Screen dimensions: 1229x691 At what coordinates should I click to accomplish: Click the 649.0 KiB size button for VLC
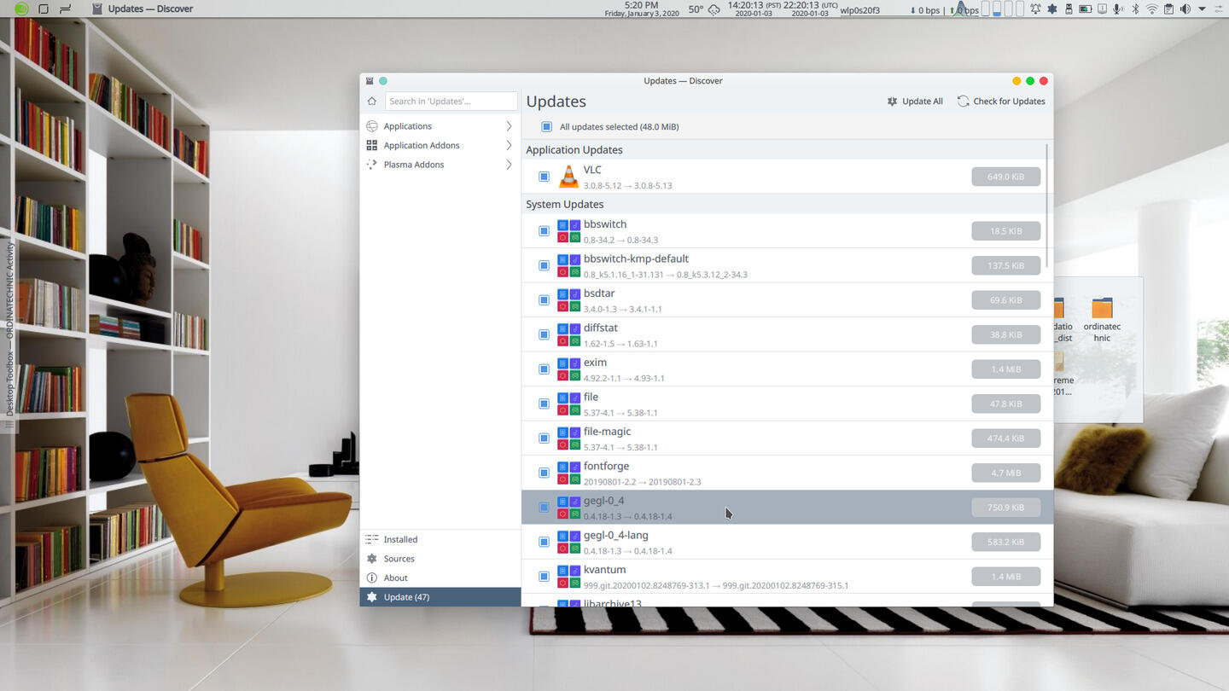[x=1005, y=177]
